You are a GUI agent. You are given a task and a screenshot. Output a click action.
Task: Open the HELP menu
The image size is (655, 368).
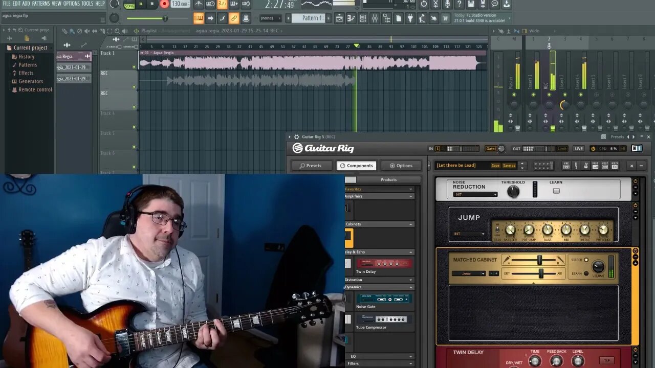click(x=100, y=4)
